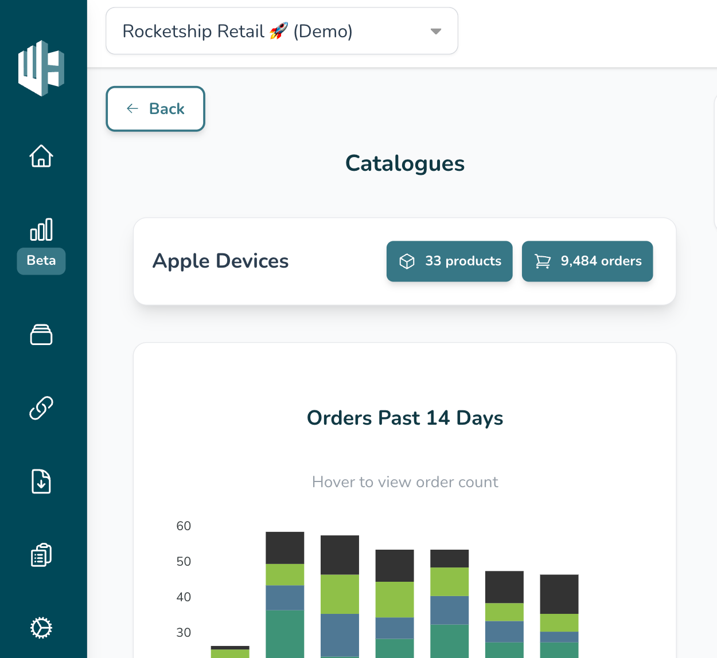Viewport: 717px width, 658px height.
Task: Click the box icon in products badge
Action: coord(407,261)
